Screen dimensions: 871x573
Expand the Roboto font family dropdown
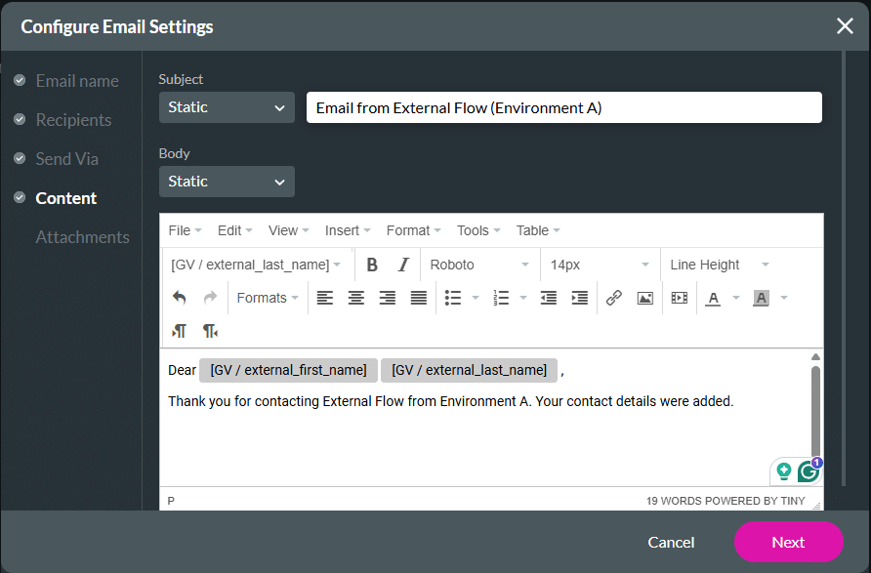(479, 265)
